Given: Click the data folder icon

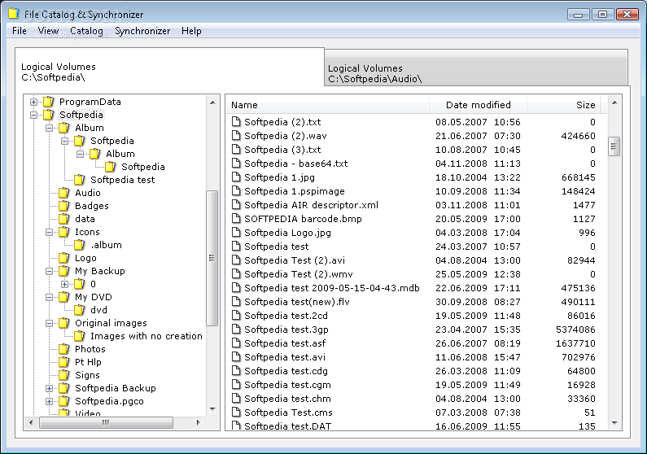Looking at the screenshot, I should (x=64, y=219).
